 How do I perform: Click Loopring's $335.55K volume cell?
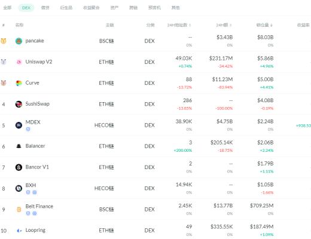tap(221, 226)
